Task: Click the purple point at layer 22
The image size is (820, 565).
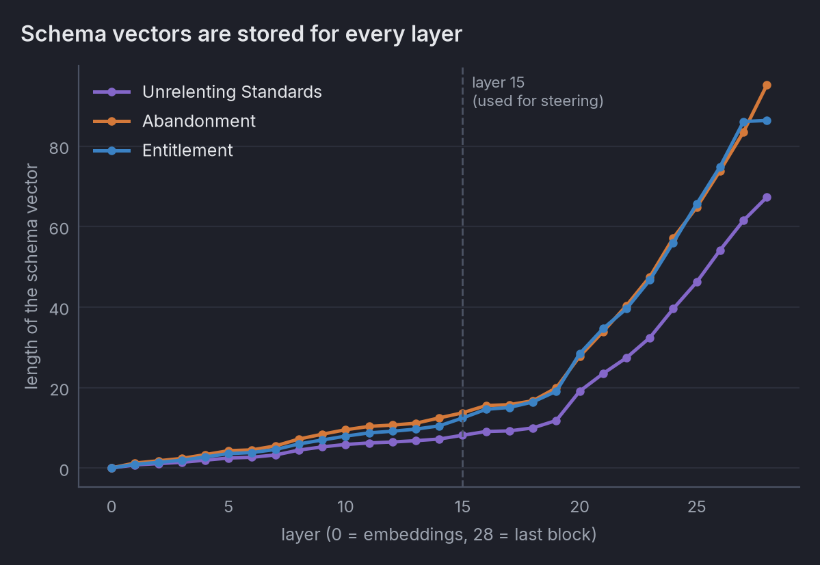Action: point(626,358)
